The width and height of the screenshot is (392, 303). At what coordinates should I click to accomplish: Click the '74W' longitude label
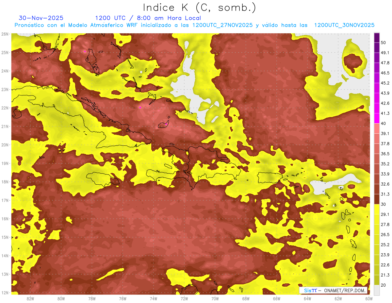click(x=153, y=298)
